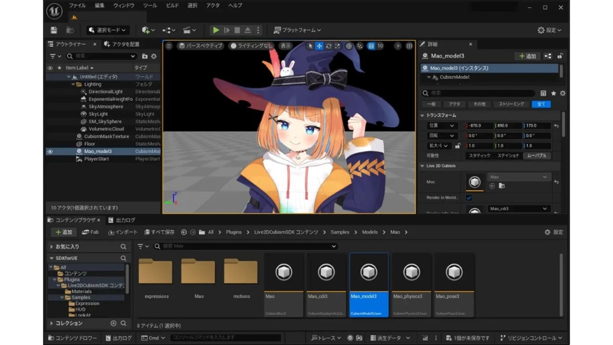The height and width of the screenshot is (345, 613).
Task: Select CubismMaskTexture in the Outliner
Action: [107, 136]
